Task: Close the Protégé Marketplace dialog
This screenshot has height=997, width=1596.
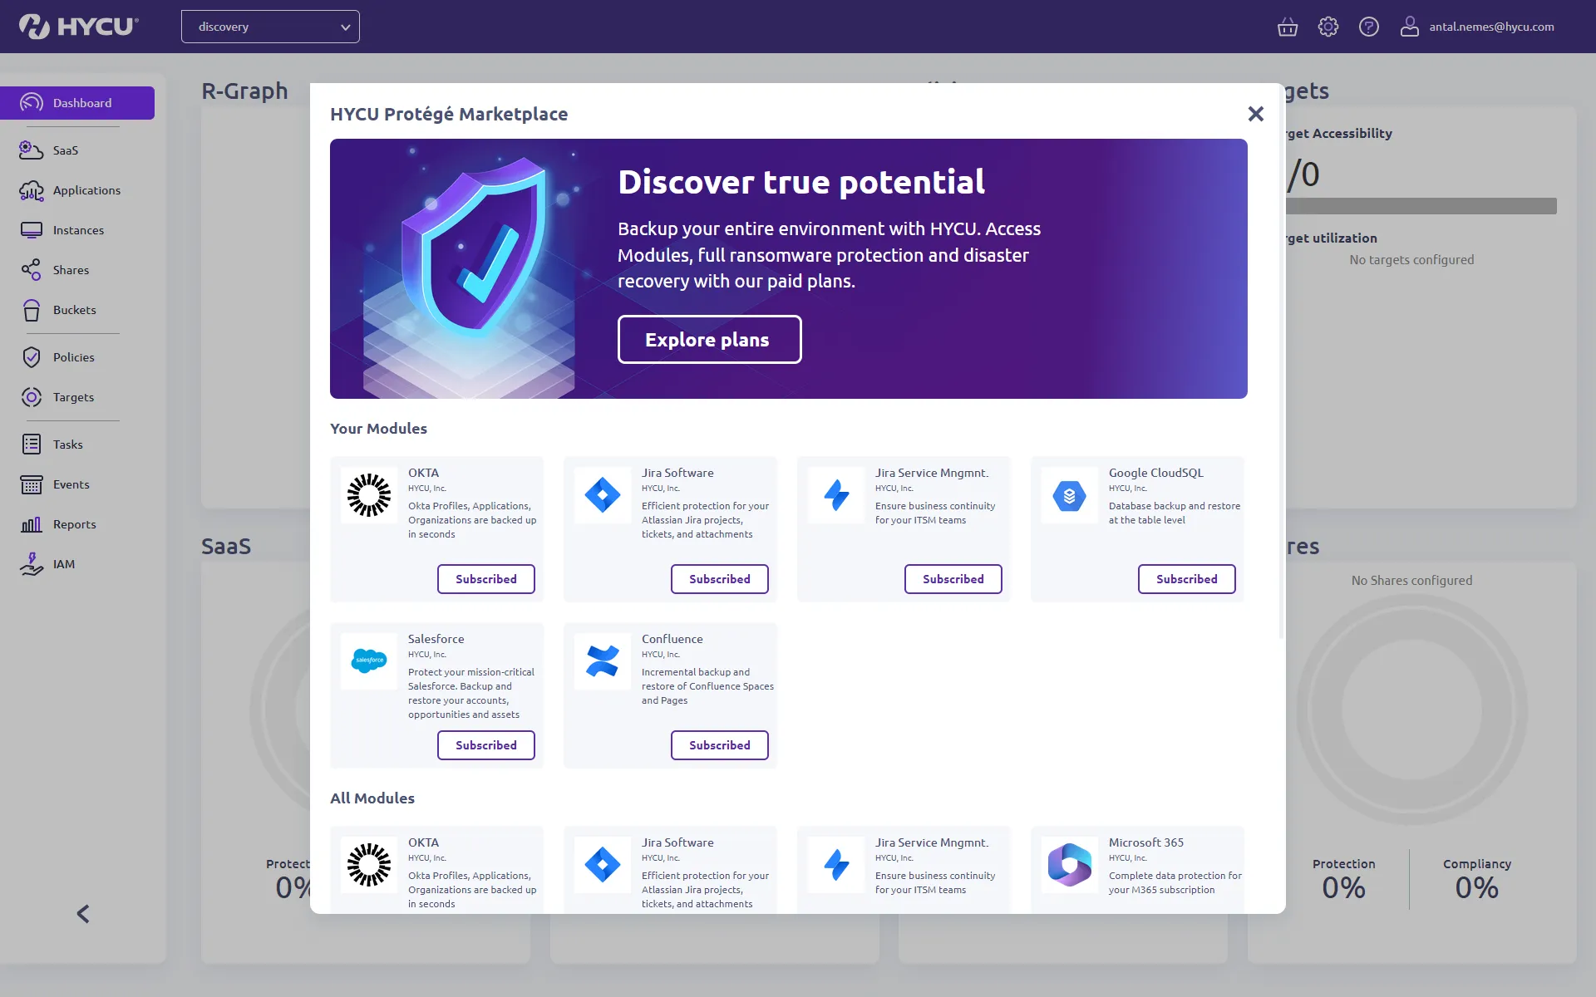Action: [x=1255, y=114]
